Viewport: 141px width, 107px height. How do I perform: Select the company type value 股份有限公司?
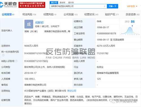point(45,67)
